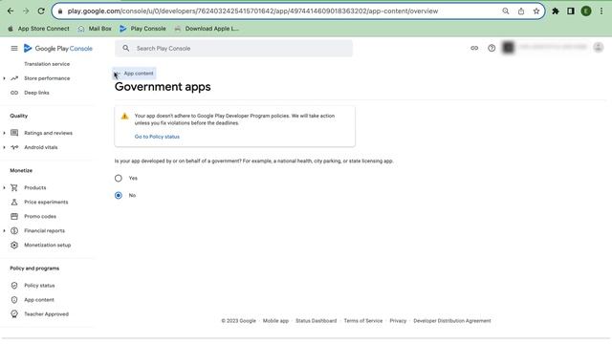Open App Store Connect bookmark
Image resolution: width=612 pixels, height=344 pixels.
coord(38,29)
